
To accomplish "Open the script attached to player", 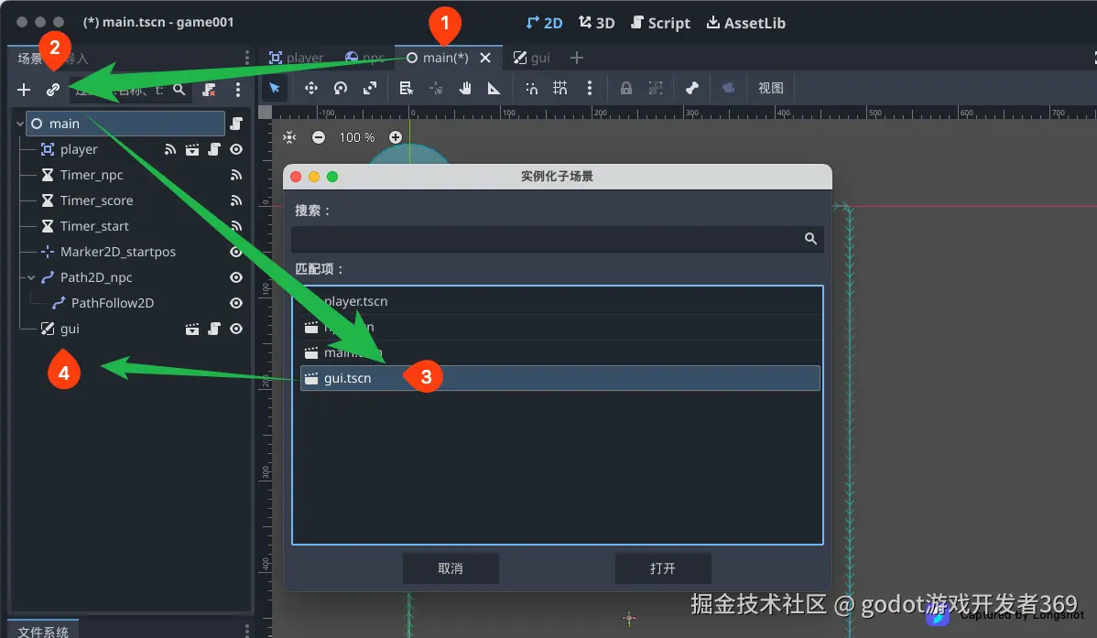I will click(214, 150).
